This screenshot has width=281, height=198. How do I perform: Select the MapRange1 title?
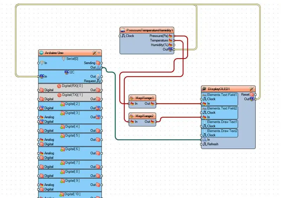(144, 98)
